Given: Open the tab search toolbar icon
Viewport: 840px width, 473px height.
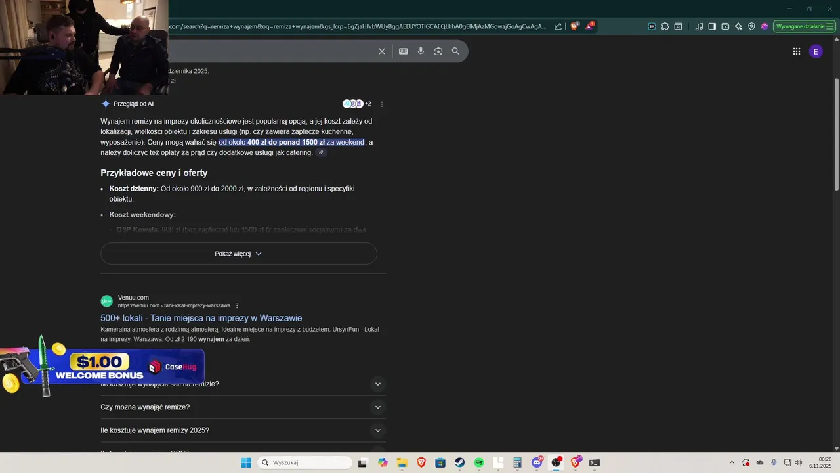Looking at the screenshot, I should 678,26.
